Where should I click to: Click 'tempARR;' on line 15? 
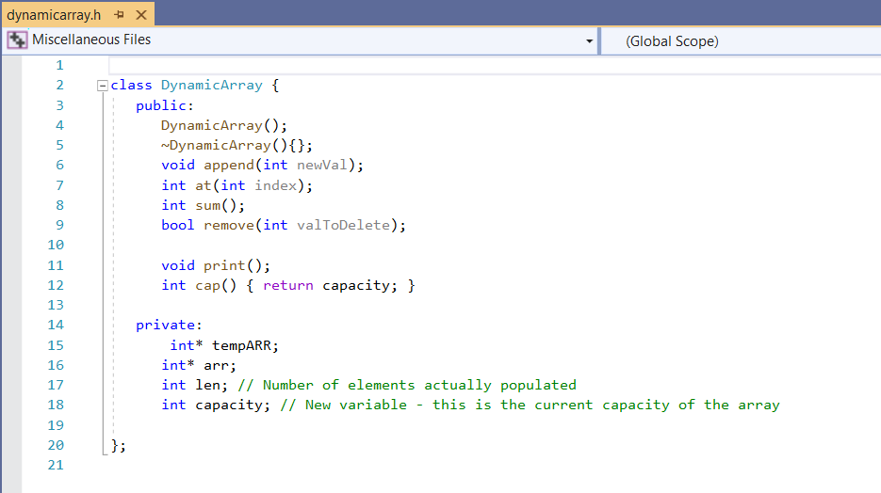pyautogui.click(x=245, y=345)
